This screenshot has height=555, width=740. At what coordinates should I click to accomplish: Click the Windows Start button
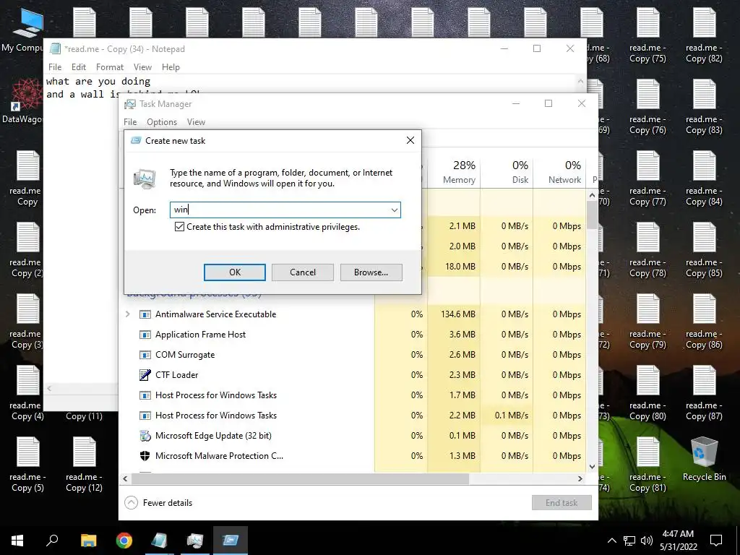[17, 541]
